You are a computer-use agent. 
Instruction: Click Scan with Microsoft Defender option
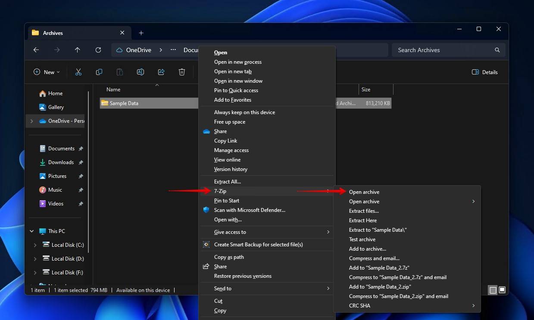(250, 210)
